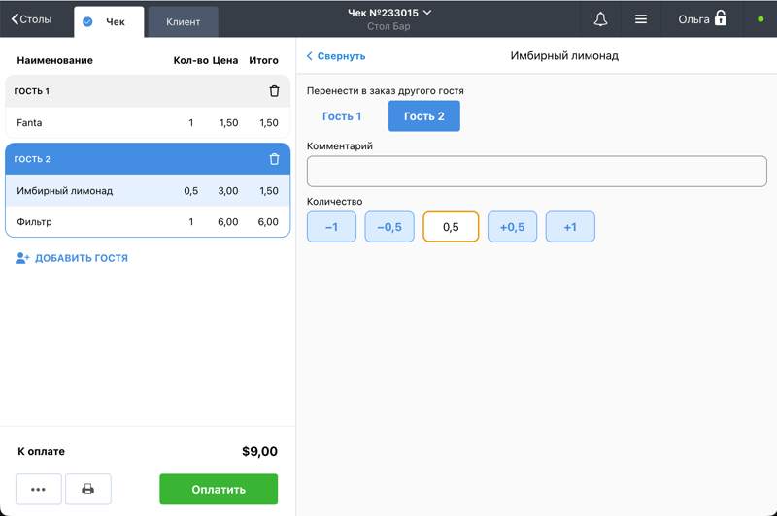
Task: Select the Fanta item row
Action: tap(148, 122)
